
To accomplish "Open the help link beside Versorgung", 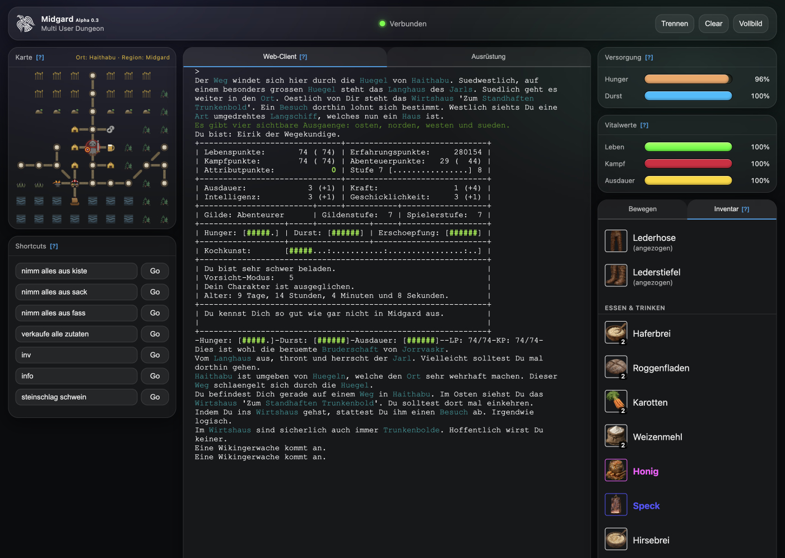I will [x=649, y=58].
